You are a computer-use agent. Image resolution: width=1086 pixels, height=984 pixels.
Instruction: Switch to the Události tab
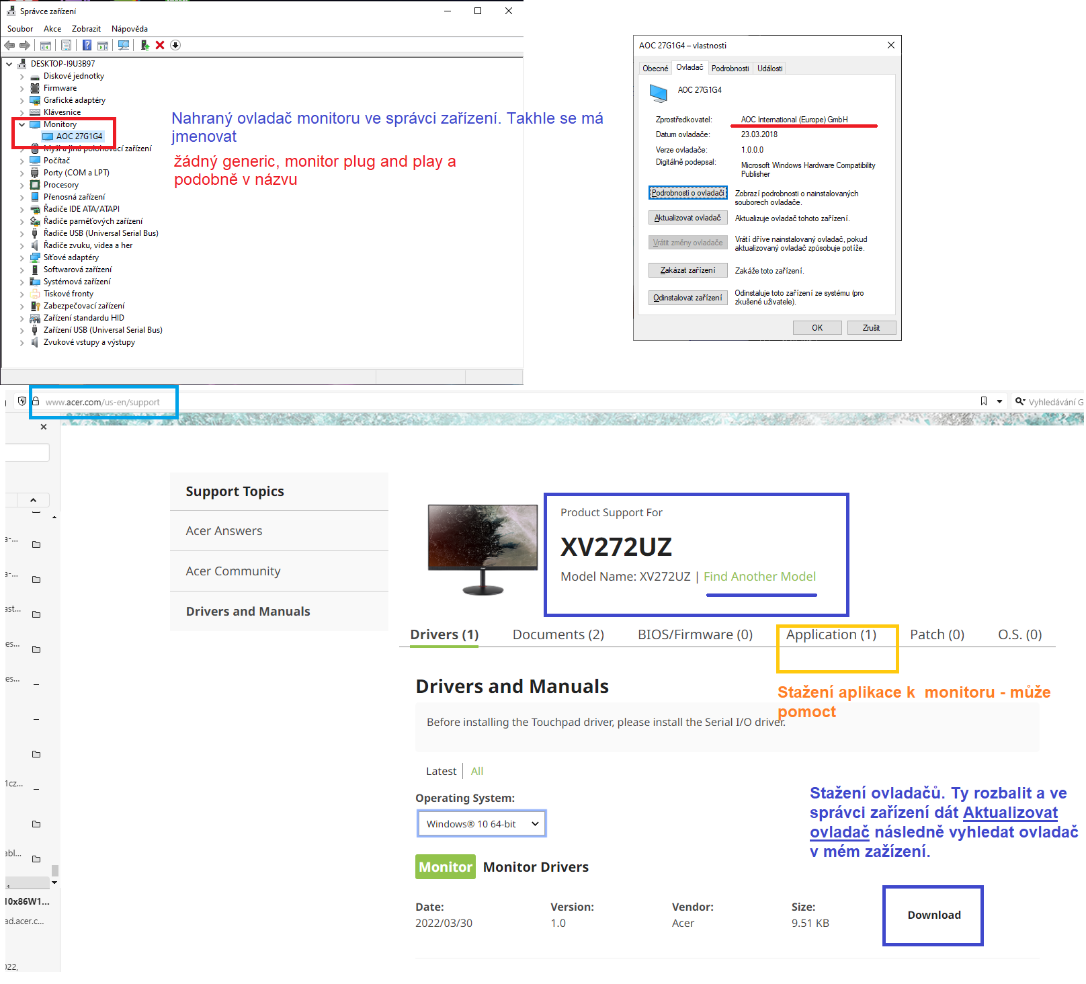pyautogui.click(x=770, y=69)
